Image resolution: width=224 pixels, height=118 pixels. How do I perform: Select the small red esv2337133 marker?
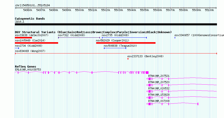(128, 59)
